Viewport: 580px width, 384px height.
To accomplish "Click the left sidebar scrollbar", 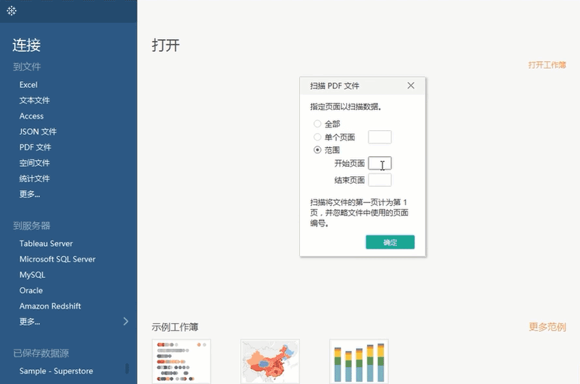I will (x=127, y=368).
